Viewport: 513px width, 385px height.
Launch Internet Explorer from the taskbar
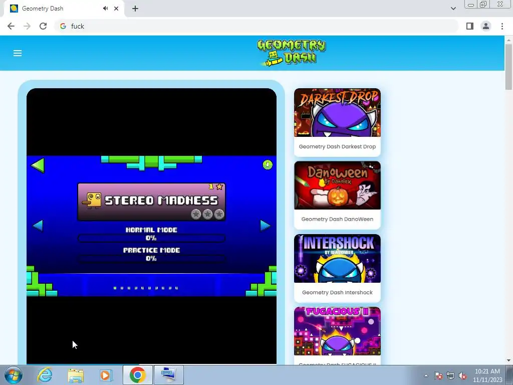45,375
